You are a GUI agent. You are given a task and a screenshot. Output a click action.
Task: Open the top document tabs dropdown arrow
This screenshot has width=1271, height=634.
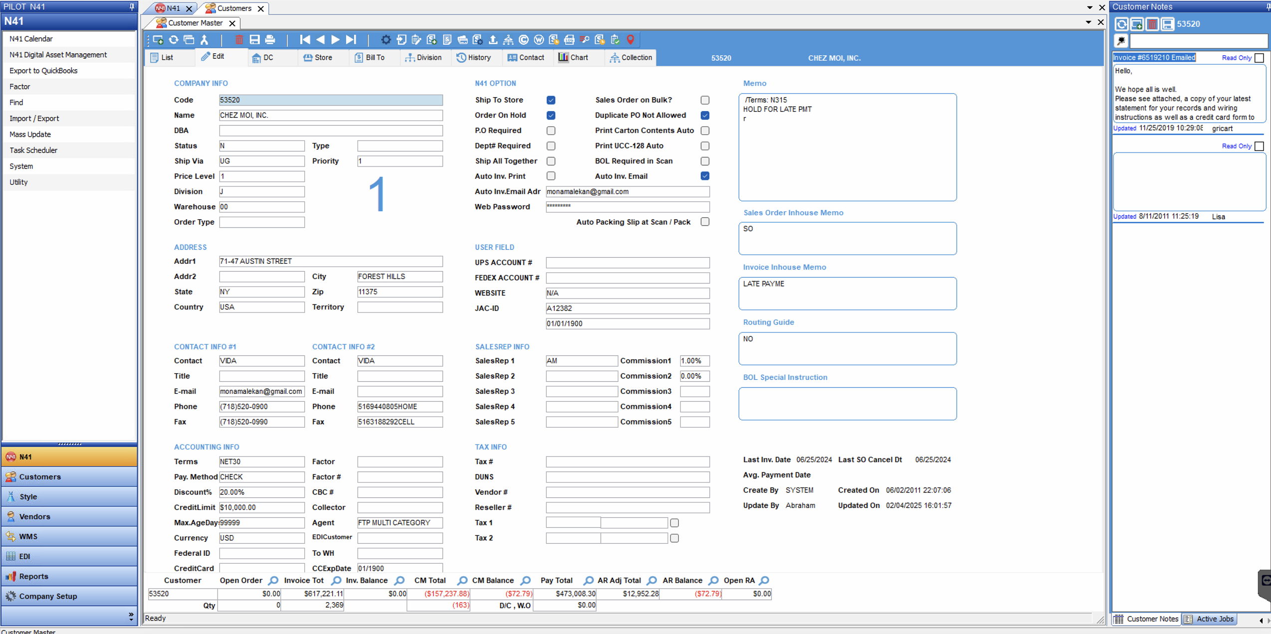(x=1089, y=7)
